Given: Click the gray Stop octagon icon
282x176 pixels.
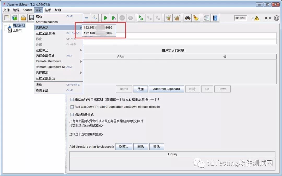Looking at the screenshot, I should coord(122,18).
